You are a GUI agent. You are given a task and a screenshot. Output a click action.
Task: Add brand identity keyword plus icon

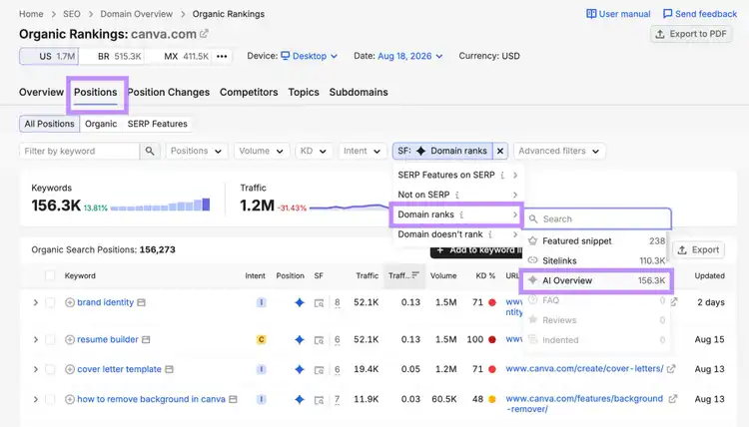(70, 302)
